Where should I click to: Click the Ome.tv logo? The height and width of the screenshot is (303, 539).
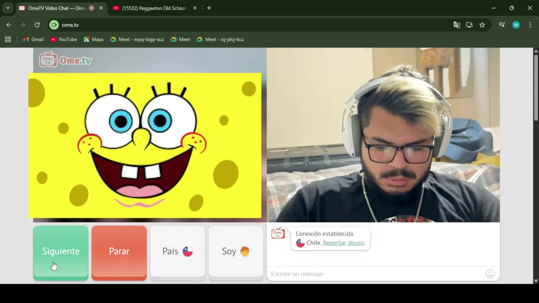point(66,60)
